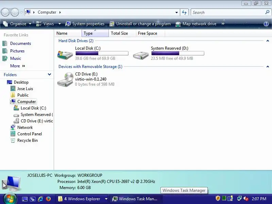Click Local Disk (C:) usage bar
This screenshot has height=204, width=272.
102,53
